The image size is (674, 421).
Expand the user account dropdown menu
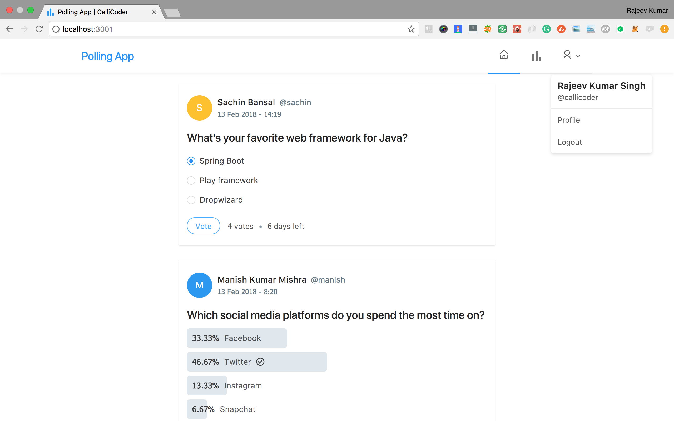coord(570,55)
